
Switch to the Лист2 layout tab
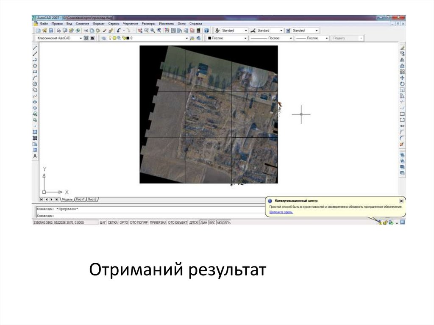[92, 199]
